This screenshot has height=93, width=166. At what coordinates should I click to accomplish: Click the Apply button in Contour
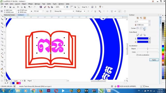pos(154,60)
